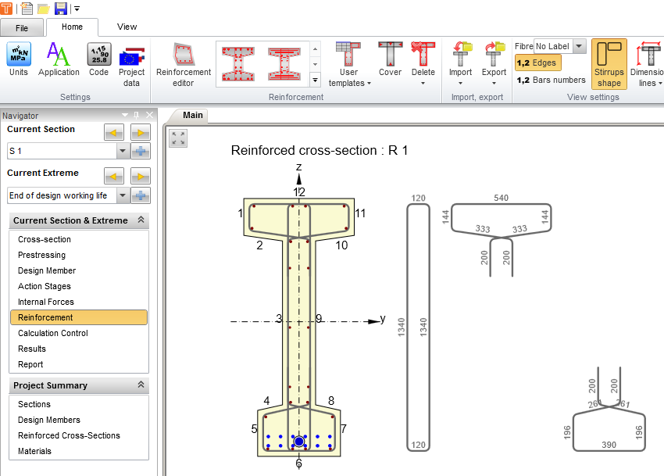The image size is (664, 476).
Task: Open Calculation Control in the navigator
Action: [x=53, y=333]
